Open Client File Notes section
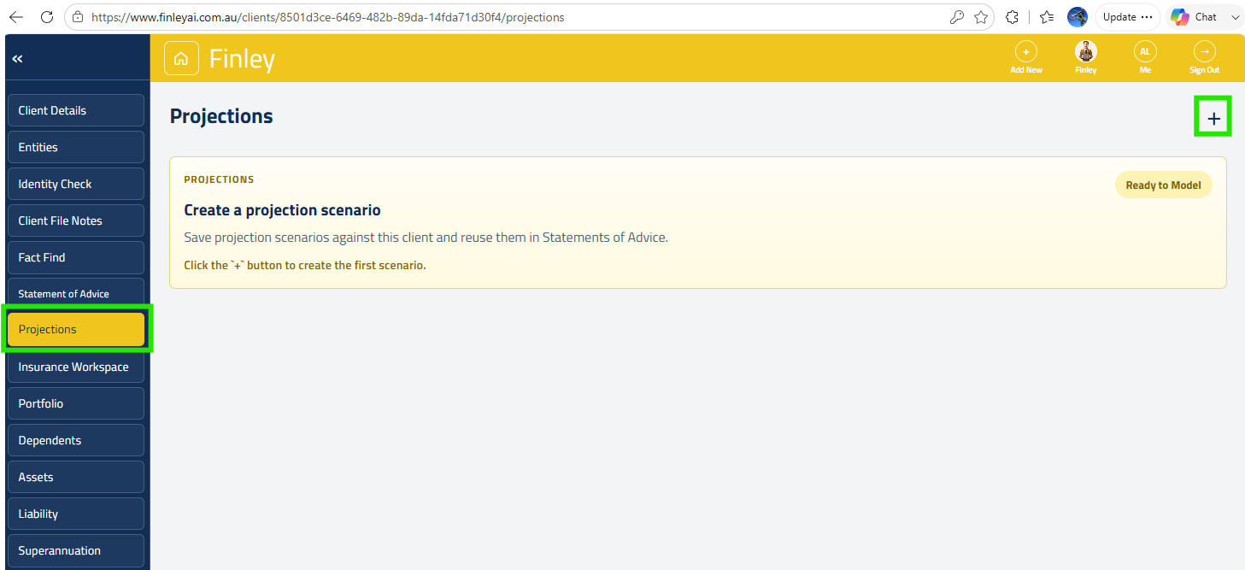The image size is (1245, 570). [x=75, y=220]
